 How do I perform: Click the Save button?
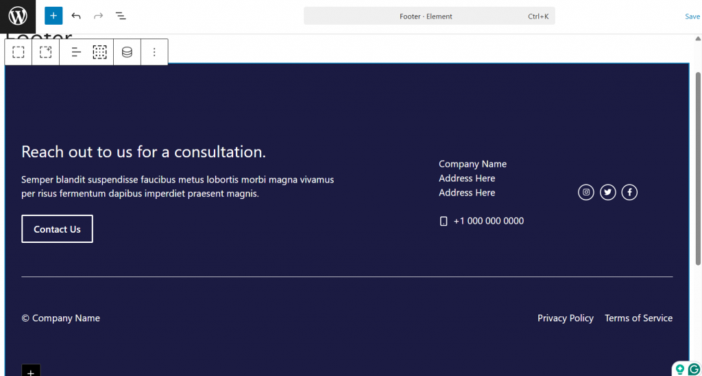692,16
